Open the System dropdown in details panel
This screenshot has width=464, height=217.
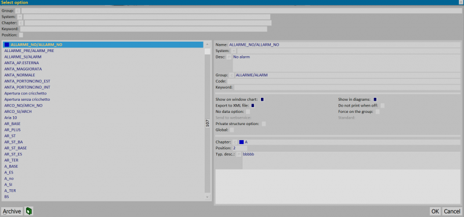click(x=234, y=51)
